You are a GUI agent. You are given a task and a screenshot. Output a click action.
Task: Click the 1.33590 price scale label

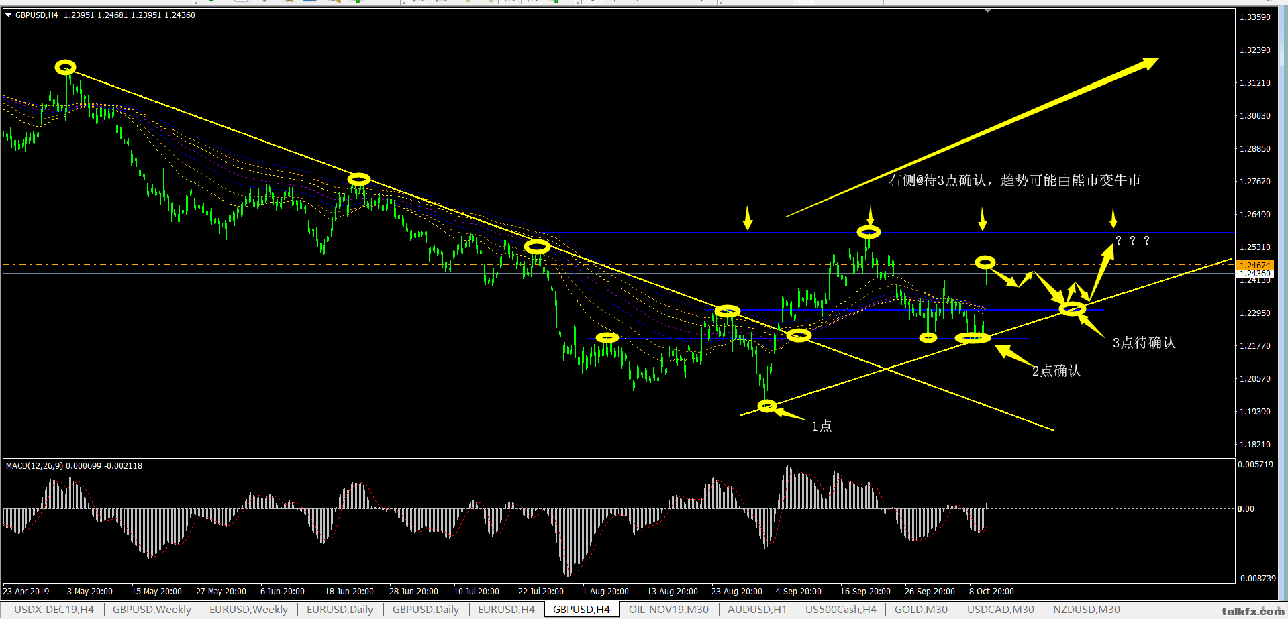(1254, 17)
